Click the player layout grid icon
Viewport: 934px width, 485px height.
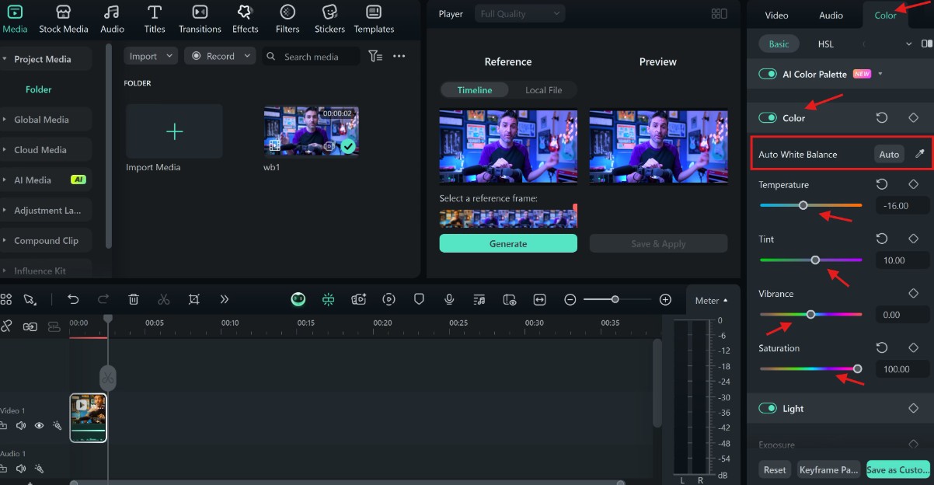click(x=720, y=14)
